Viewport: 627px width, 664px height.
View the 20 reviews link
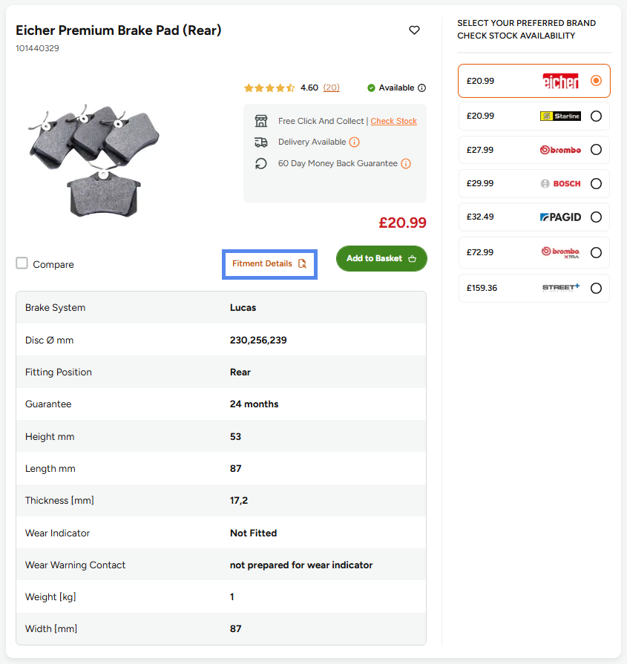(331, 88)
